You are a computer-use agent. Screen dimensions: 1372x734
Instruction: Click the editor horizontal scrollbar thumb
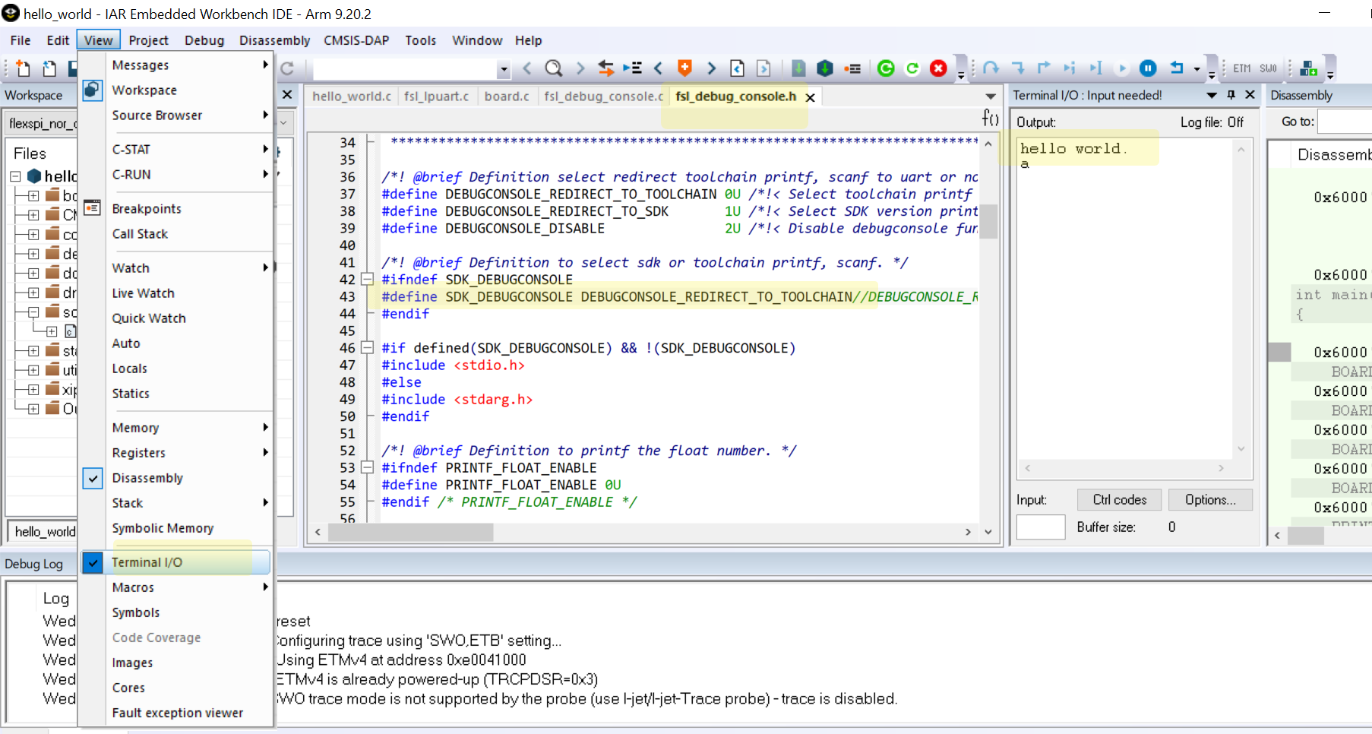410,532
